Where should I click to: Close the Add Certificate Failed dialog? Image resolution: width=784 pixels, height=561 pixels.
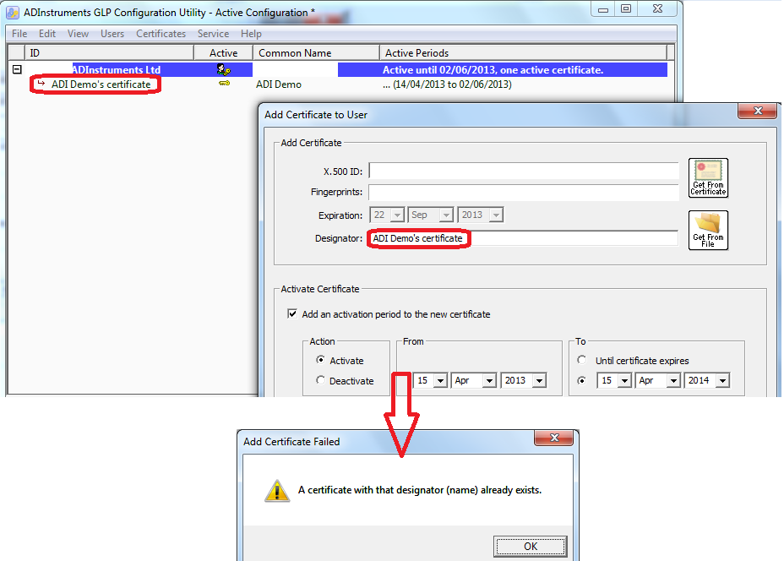point(556,440)
